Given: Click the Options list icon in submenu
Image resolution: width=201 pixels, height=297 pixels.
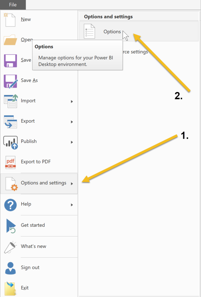Looking at the screenshot, I should [89, 31].
